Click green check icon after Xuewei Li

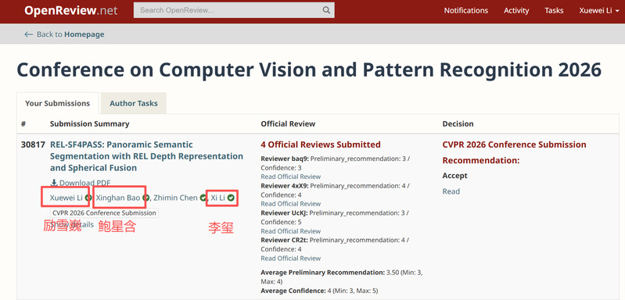(88, 198)
